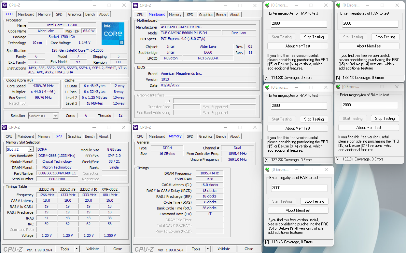Stop testing in 133.4% coverage MemTest window
406x253 pixels.
click(385, 37)
